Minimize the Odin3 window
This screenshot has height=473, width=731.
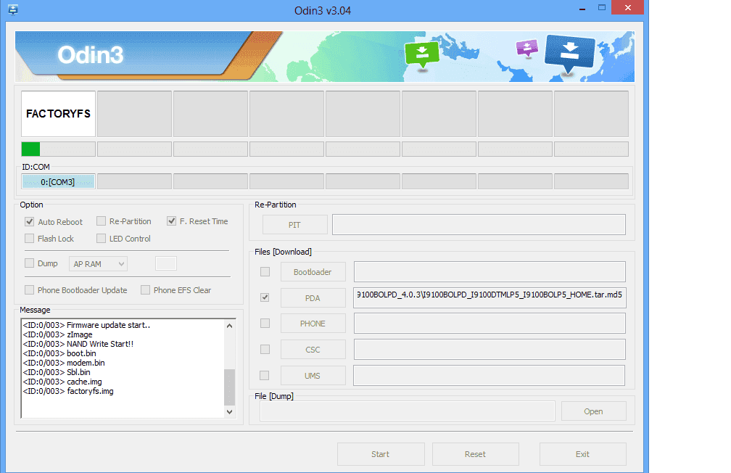click(582, 8)
